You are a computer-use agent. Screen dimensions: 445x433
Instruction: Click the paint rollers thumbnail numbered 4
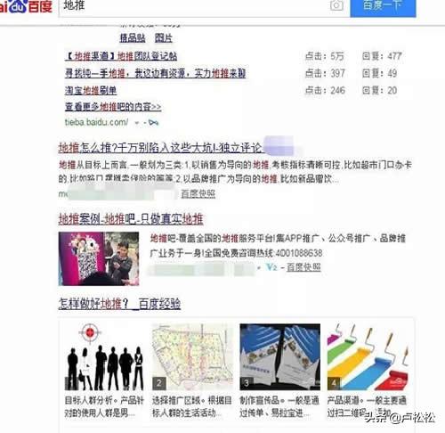tap(368, 356)
